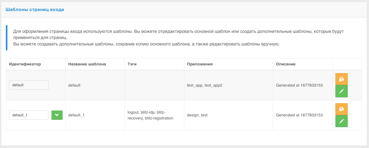Click the test_app, test_app2 applications cell
Viewport: 369px width, 148px height.
[x=204, y=85]
